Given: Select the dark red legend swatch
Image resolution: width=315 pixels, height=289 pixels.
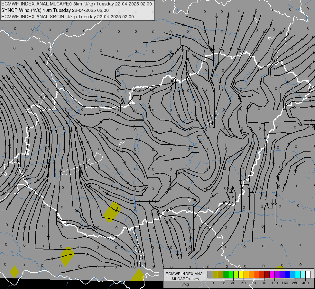Looking at the screenshot, I should [267, 275].
